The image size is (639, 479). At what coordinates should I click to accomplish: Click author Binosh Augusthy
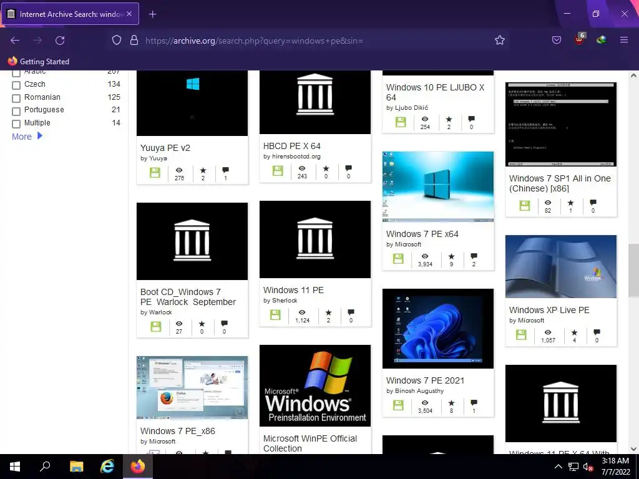(x=419, y=391)
